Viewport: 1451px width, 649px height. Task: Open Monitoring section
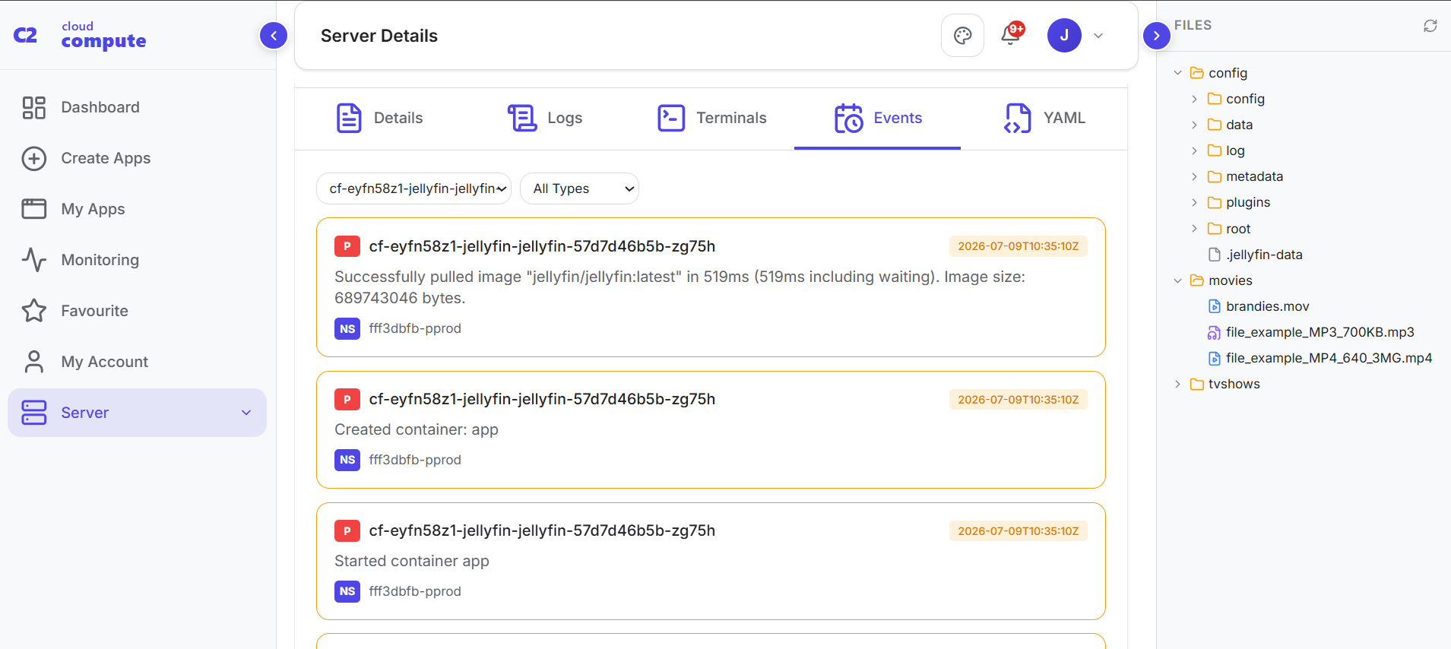click(x=138, y=260)
